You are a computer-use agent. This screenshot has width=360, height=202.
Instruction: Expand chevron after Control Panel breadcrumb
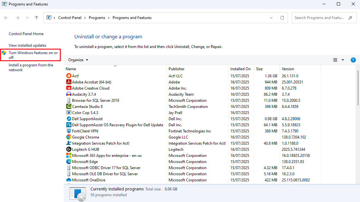tap(85, 18)
